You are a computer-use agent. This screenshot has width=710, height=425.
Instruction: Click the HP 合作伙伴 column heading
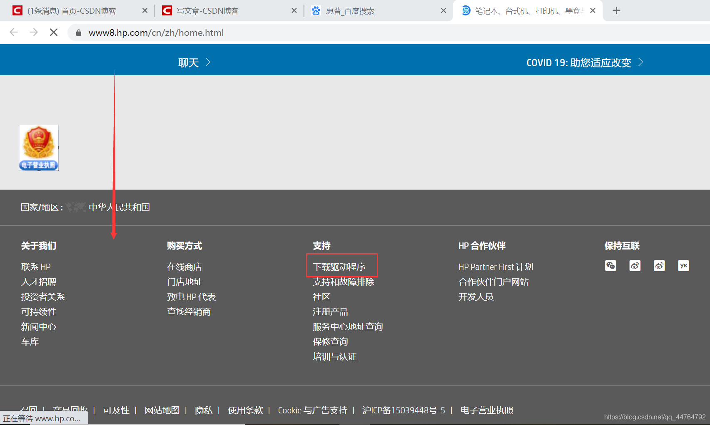(482, 246)
